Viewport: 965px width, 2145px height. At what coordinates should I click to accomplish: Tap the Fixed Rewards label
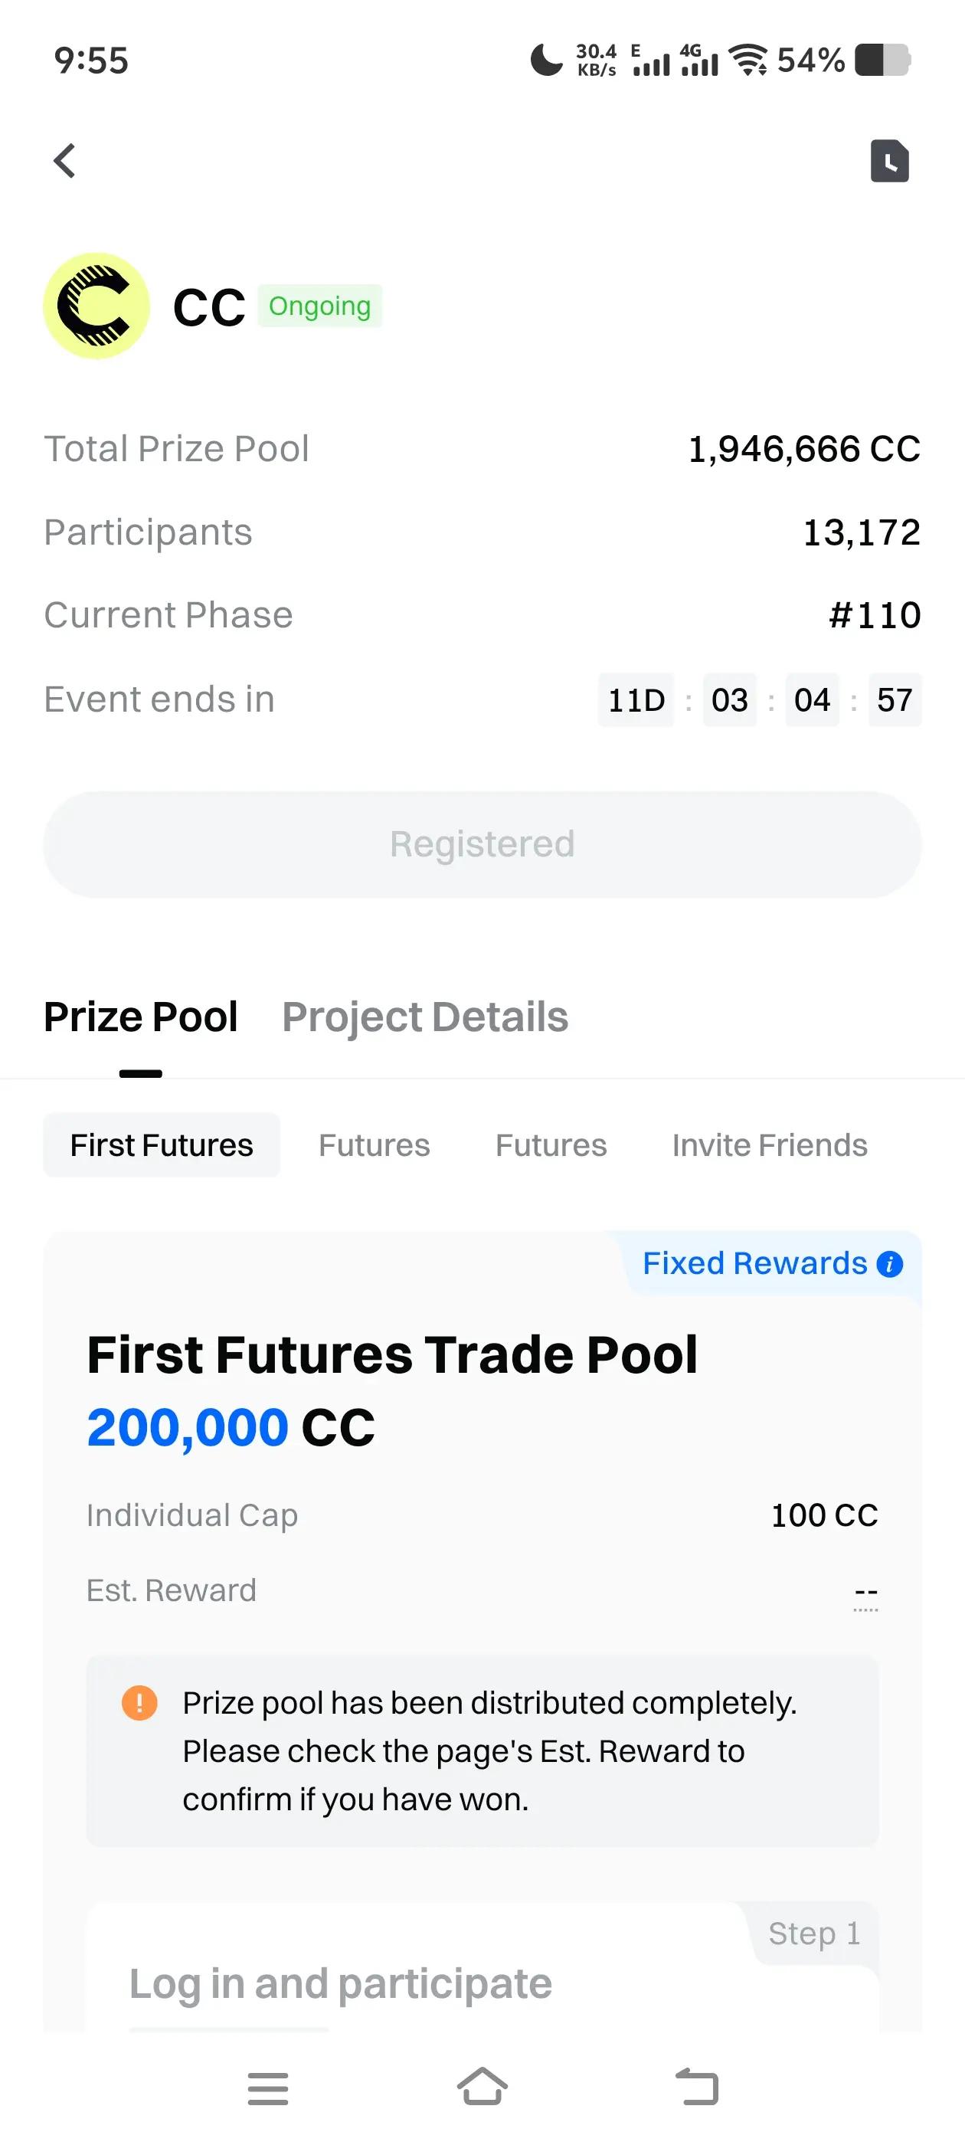tap(754, 1264)
